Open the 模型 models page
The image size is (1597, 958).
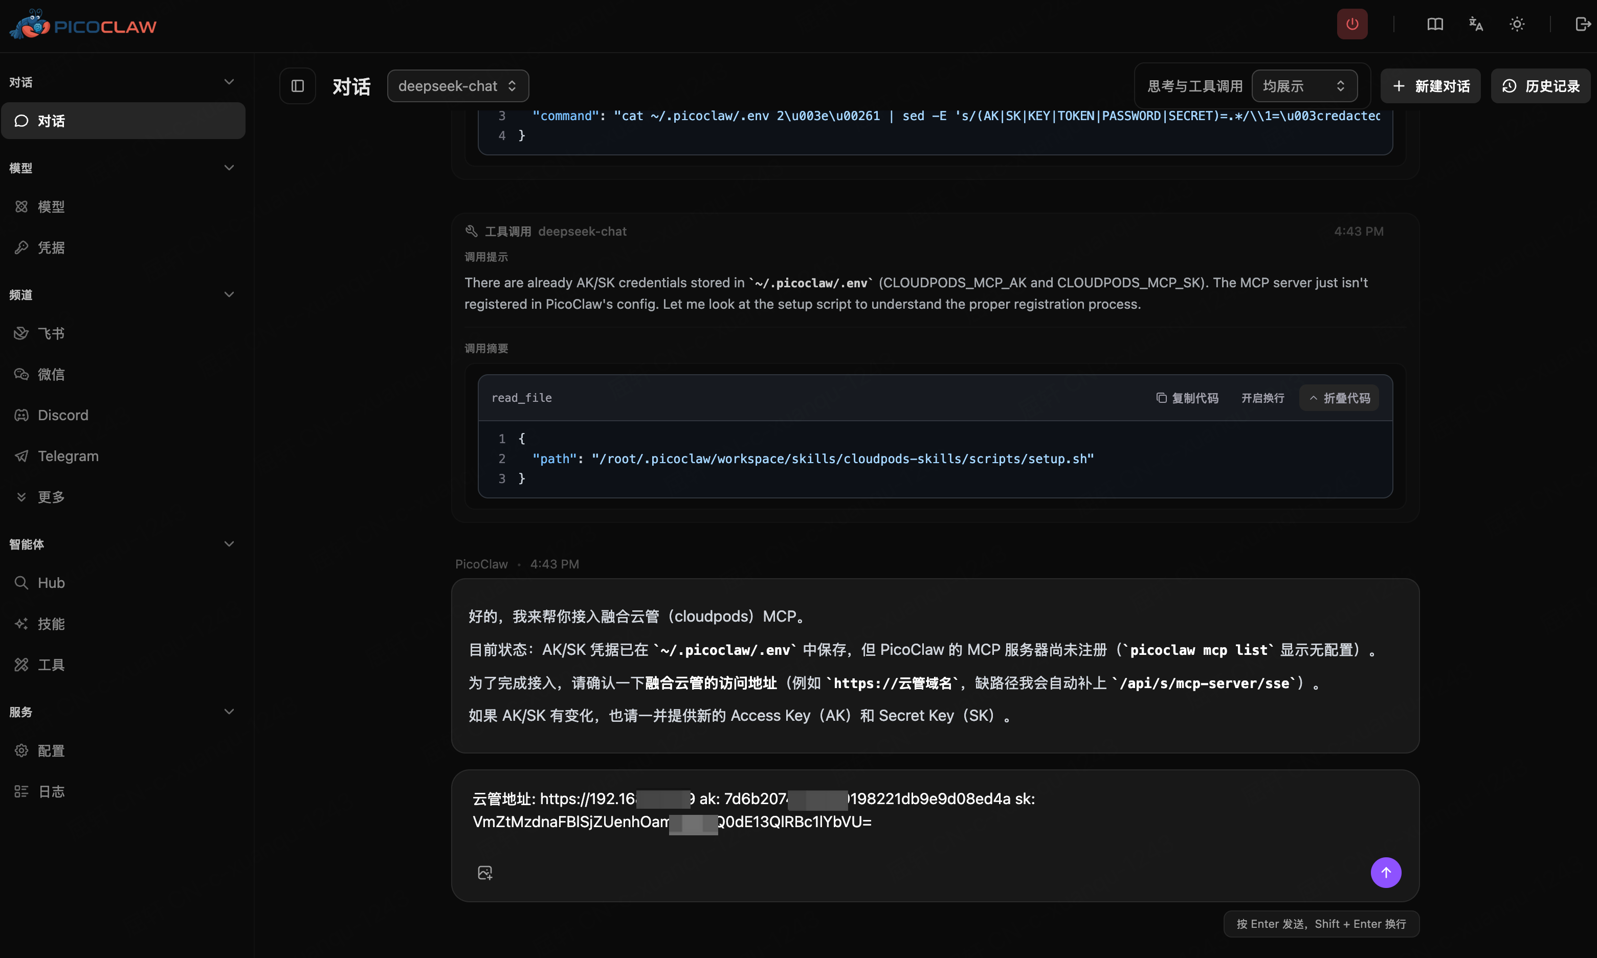point(123,207)
